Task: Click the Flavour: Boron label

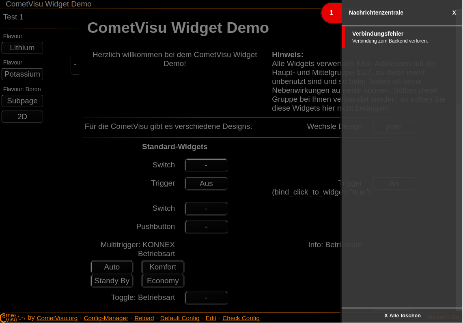Action: 22,89
